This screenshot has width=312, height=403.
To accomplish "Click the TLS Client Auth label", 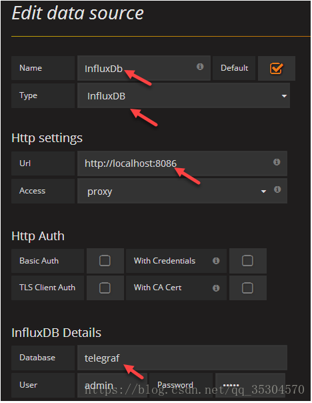I will point(48,288).
